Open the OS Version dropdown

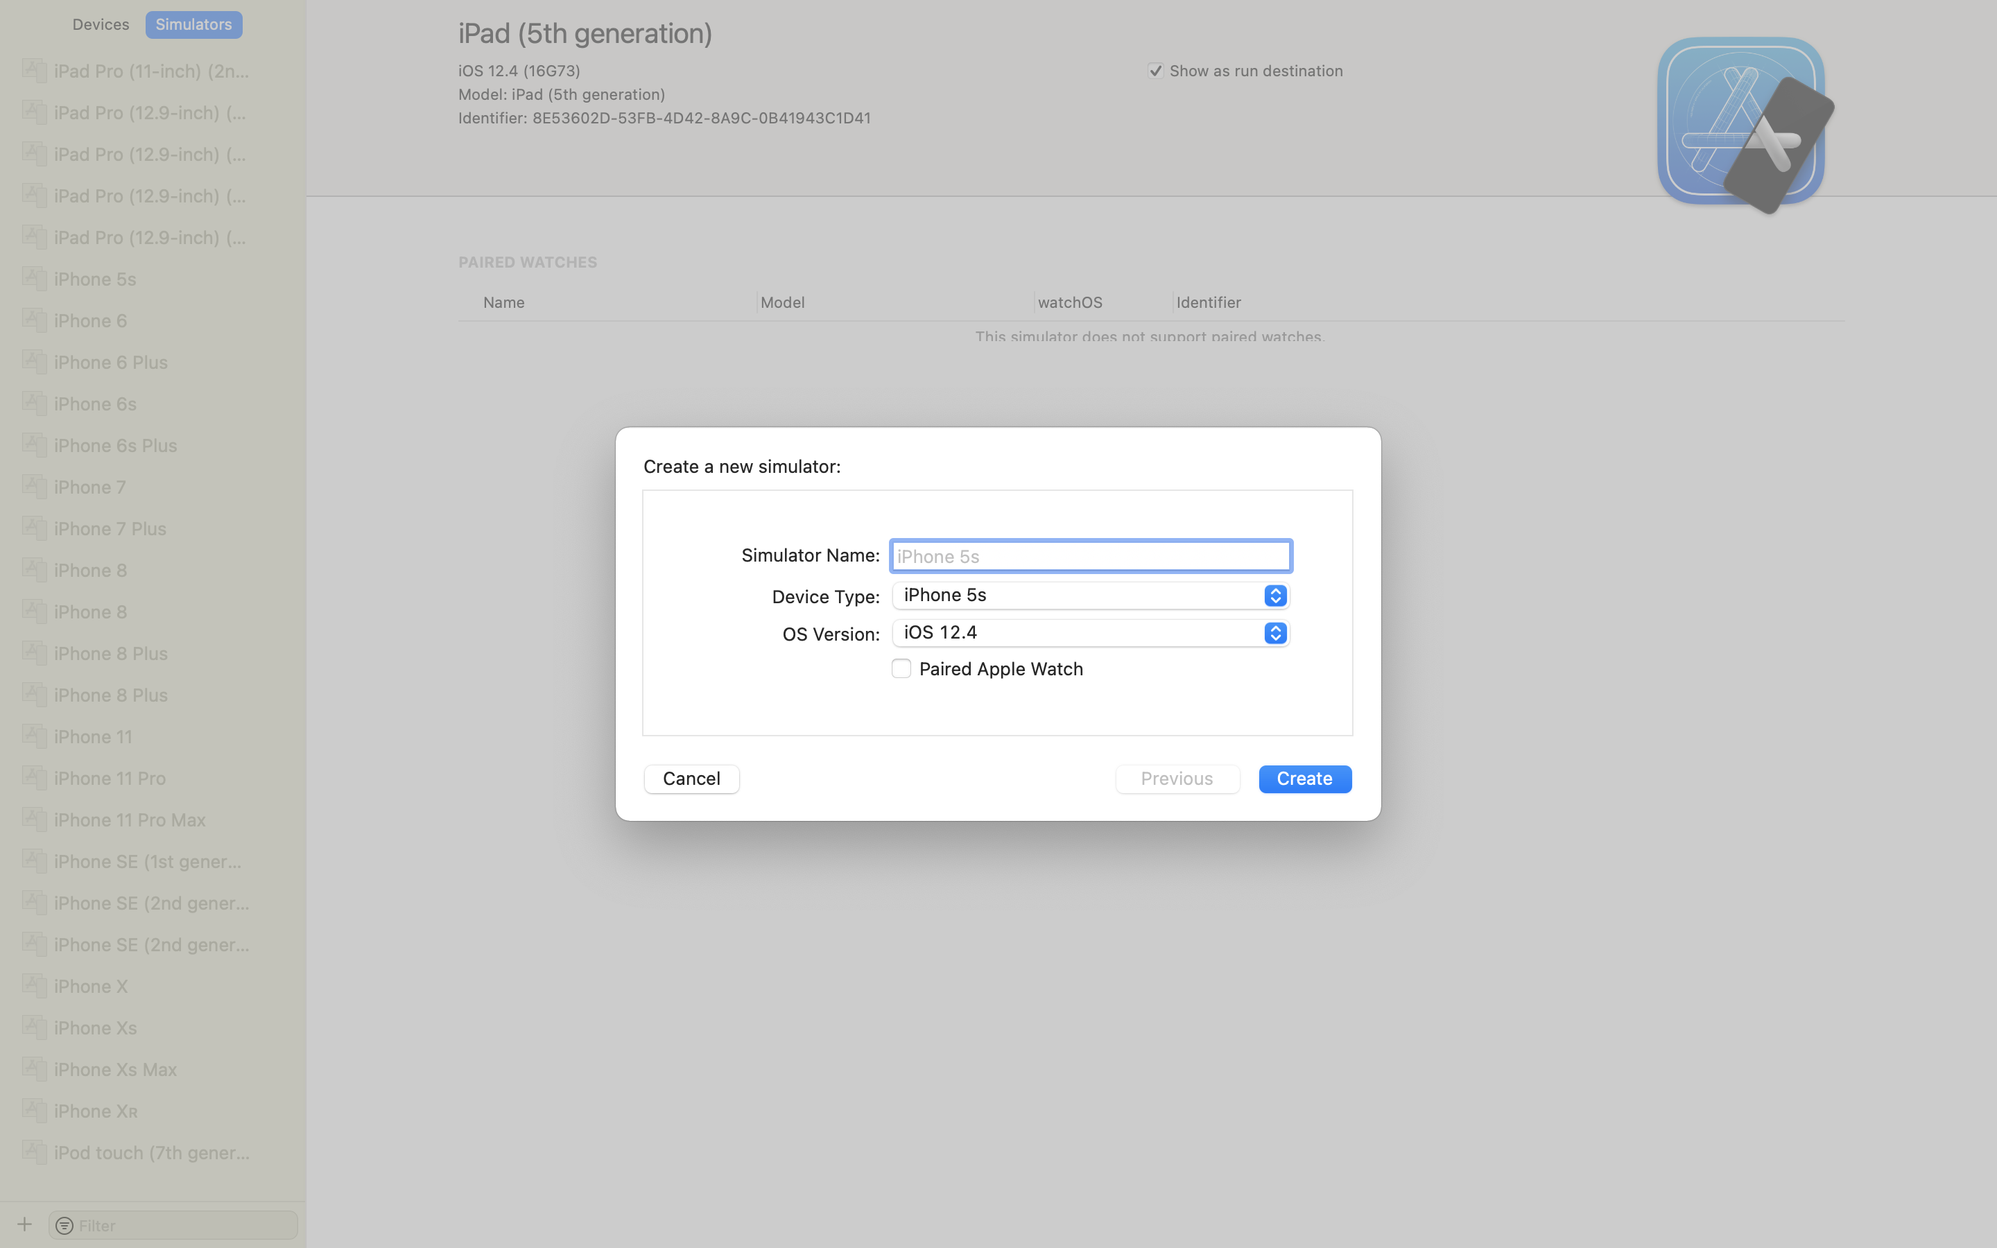1090,632
